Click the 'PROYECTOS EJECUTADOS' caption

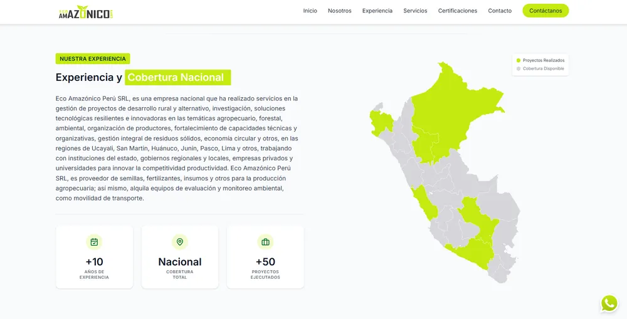click(265, 275)
